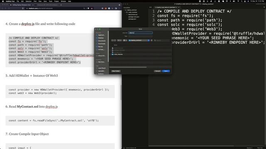Close the second browser tab
This screenshot has height=149, width=266.
click(61, 5)
